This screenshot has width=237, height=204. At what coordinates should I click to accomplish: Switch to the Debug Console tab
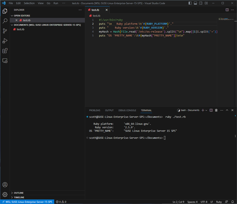pos(127,110)
